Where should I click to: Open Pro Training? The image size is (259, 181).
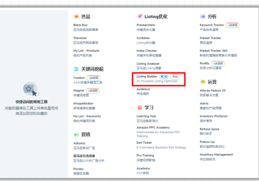point(145,156)
